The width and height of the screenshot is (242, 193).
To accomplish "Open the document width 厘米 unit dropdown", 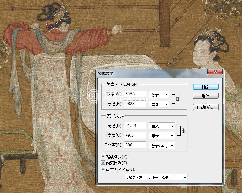I will (162, 126).
